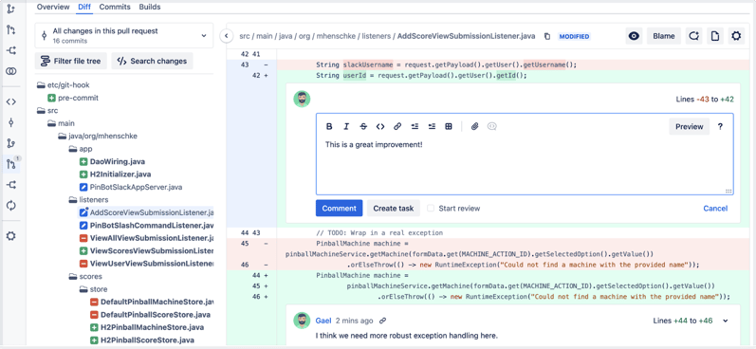Apply bold formatting in comment editor
The width and height of the screenshot is (756, 349).
[329, 127]
